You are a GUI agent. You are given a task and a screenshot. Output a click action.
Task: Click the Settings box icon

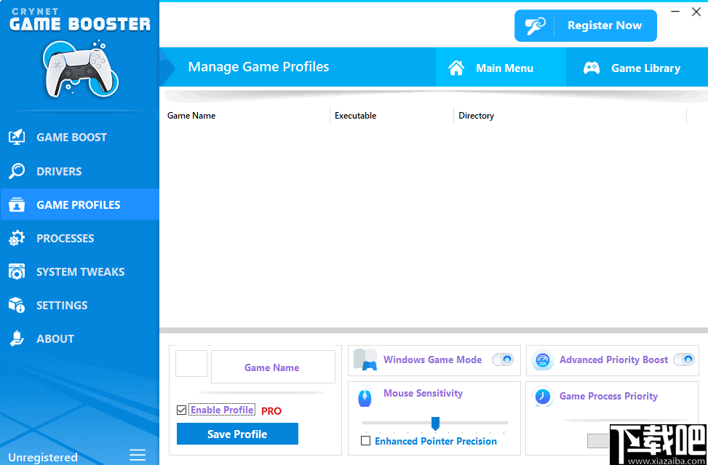point(17,305)
